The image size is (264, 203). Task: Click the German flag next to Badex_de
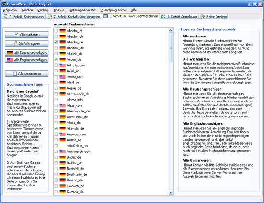click(62, 157)
